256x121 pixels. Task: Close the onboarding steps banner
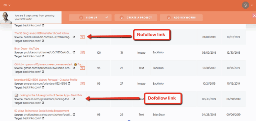(254, 16)
